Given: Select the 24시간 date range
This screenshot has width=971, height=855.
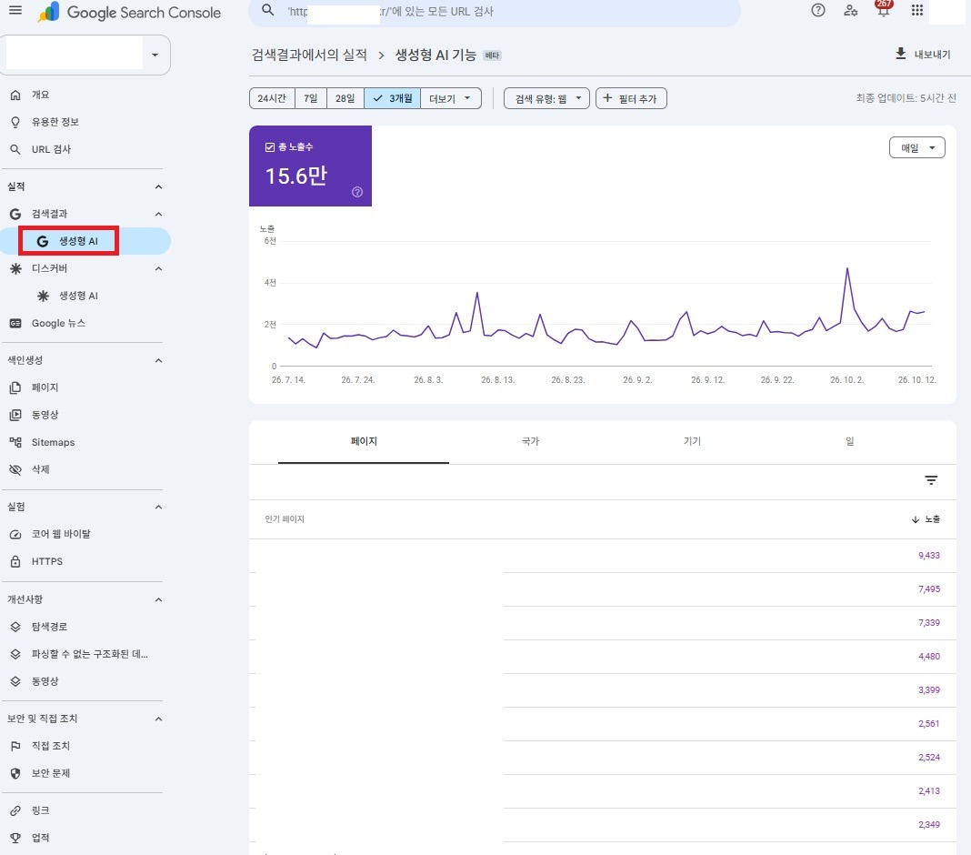Looking at the screenshot, I should coord(272,98).
